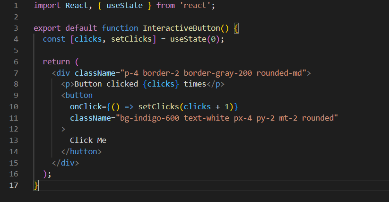Click 'mt-2' in the button className

click(288, 118)
